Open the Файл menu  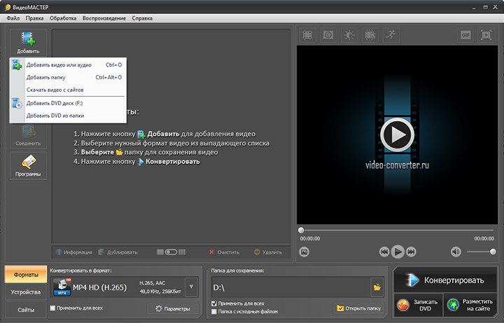pyautogui.click(x=13, y=18)
